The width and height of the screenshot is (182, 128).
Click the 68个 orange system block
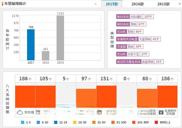click(x=147, y=98)
